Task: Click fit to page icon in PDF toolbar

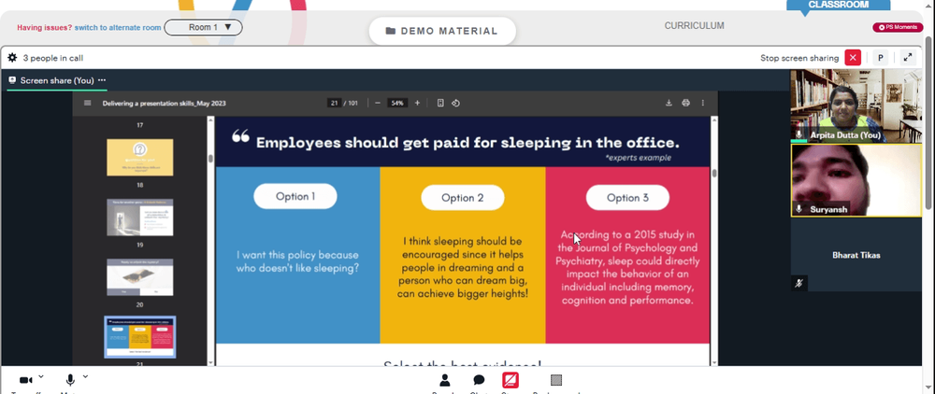Action: click(x=440, y=103)
